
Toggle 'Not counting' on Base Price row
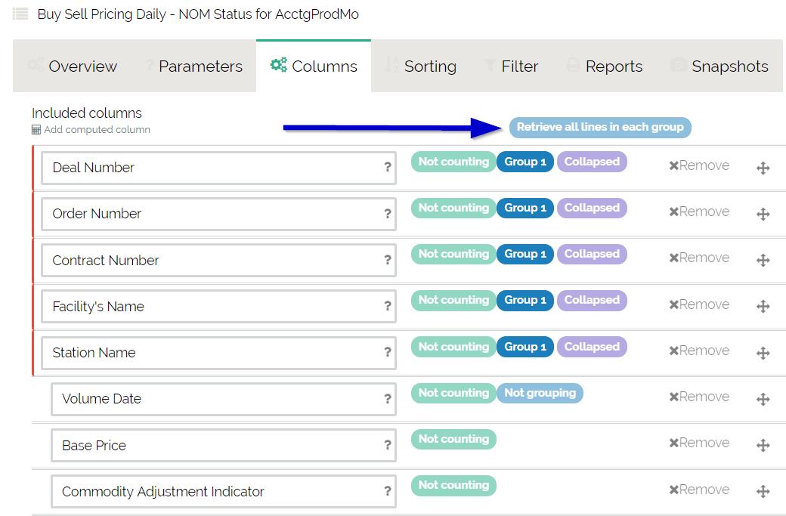pyautogui.click(x=453, y=439)
